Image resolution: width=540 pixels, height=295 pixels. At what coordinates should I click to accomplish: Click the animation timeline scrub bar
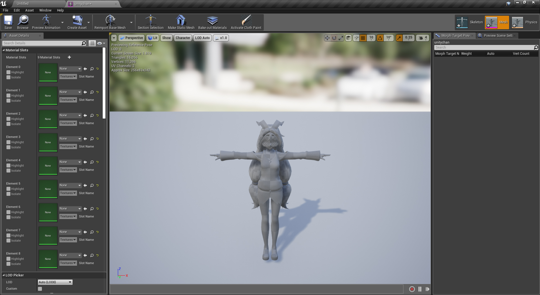(256, 289)
